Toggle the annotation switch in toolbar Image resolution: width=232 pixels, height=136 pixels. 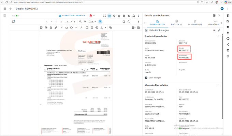[133, 28]
